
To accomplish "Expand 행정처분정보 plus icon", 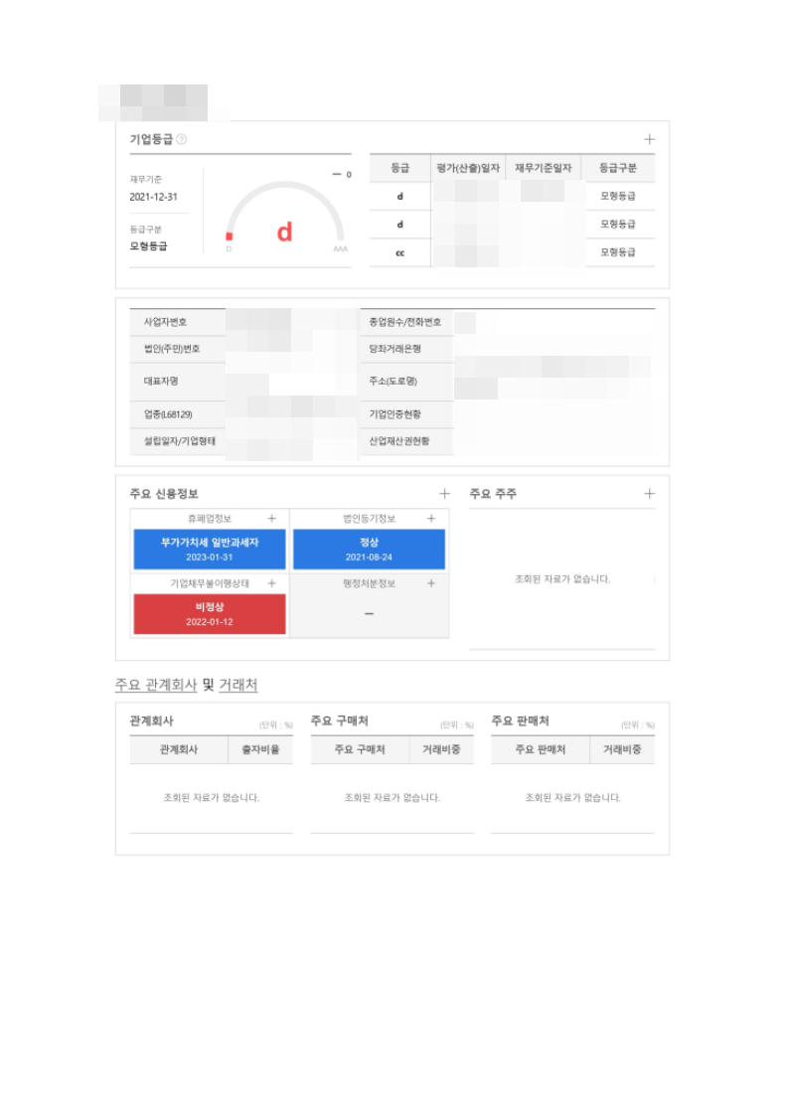I will tap(431, 583).
